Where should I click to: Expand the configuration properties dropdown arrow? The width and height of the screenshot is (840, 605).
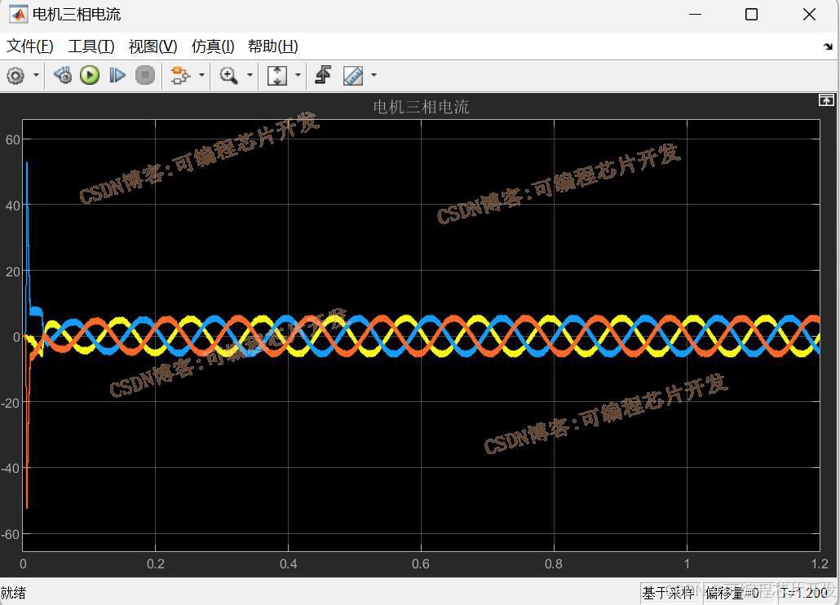[36, 76]
